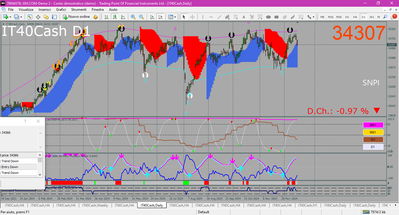399x215 pixels.
Task: Switch chart to M5 timeframe
Action: pyautogui.click(x=322, y=17)
